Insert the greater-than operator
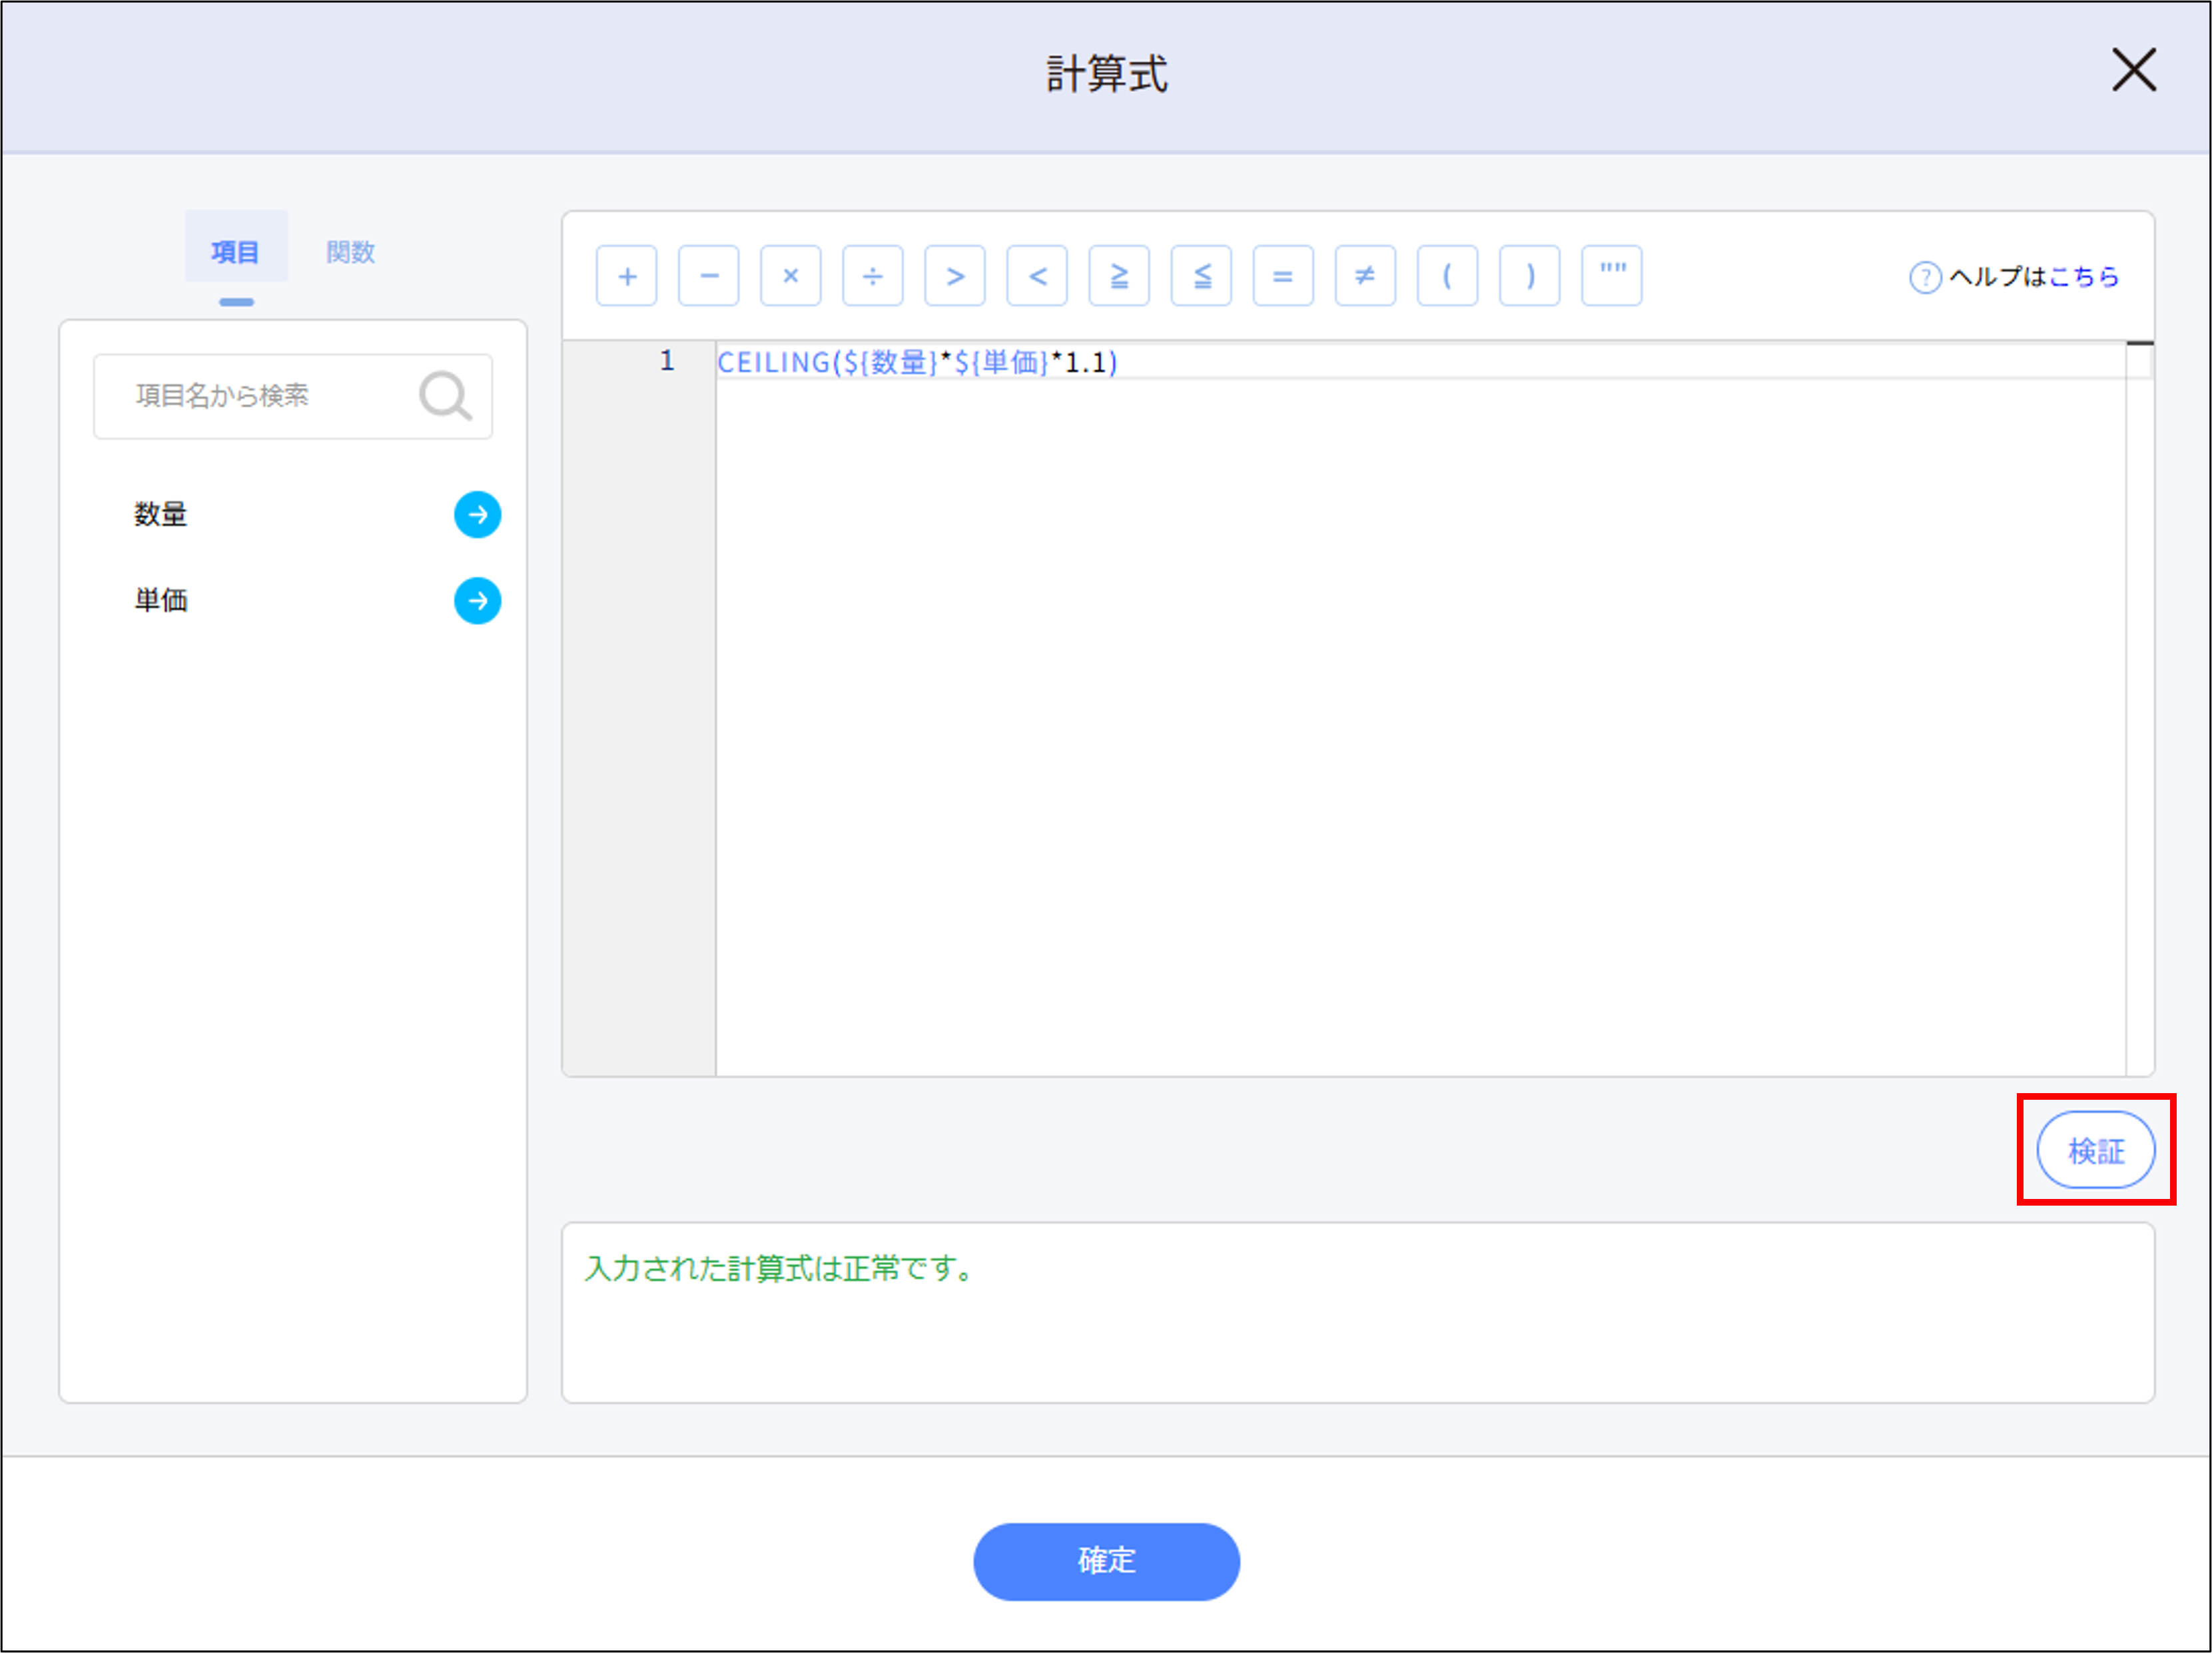Viewport: 2212px width, 1653px height. [954, 276]
